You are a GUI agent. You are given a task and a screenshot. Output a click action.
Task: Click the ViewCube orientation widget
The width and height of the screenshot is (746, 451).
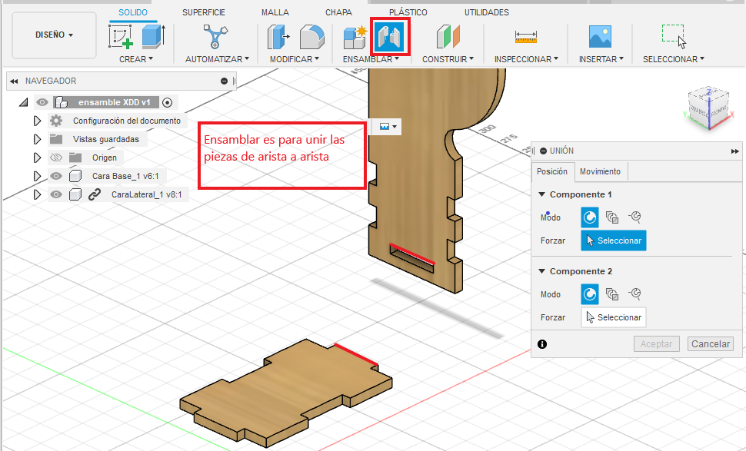point(709,108)
